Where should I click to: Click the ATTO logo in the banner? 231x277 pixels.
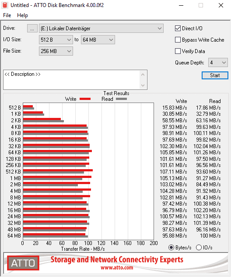click(x=23, y=263)
